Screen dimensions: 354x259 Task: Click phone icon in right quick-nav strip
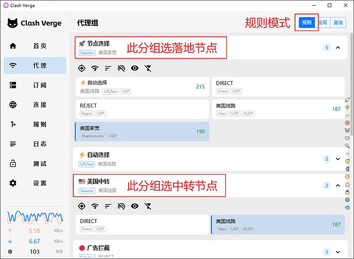pyautogui.click(x=347, y=169)
